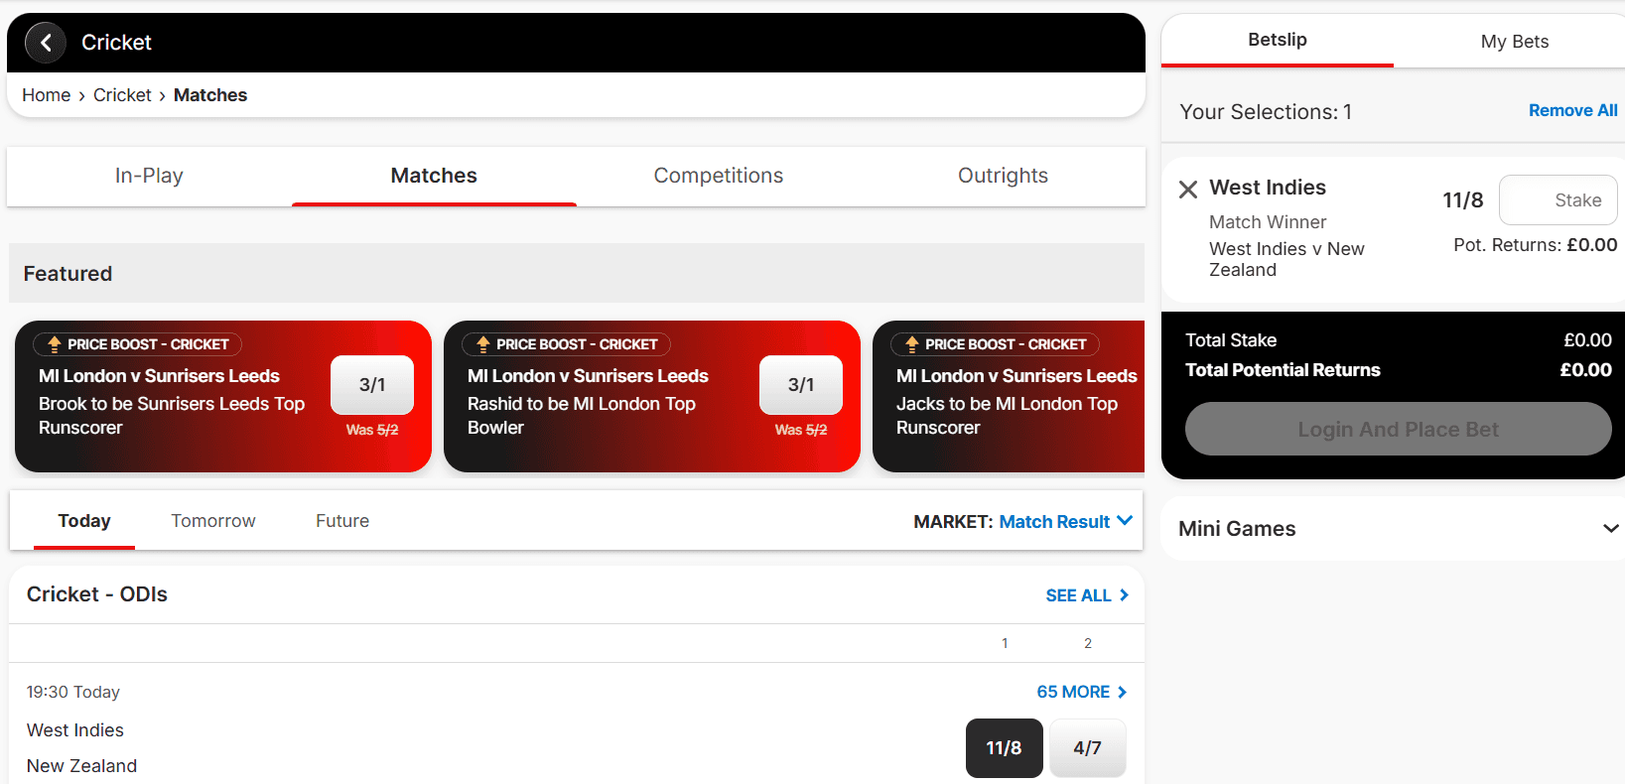Screen dimensions: 1625x784
Task: Open the Match Result market dropdown
Action: coord(1065,521)
